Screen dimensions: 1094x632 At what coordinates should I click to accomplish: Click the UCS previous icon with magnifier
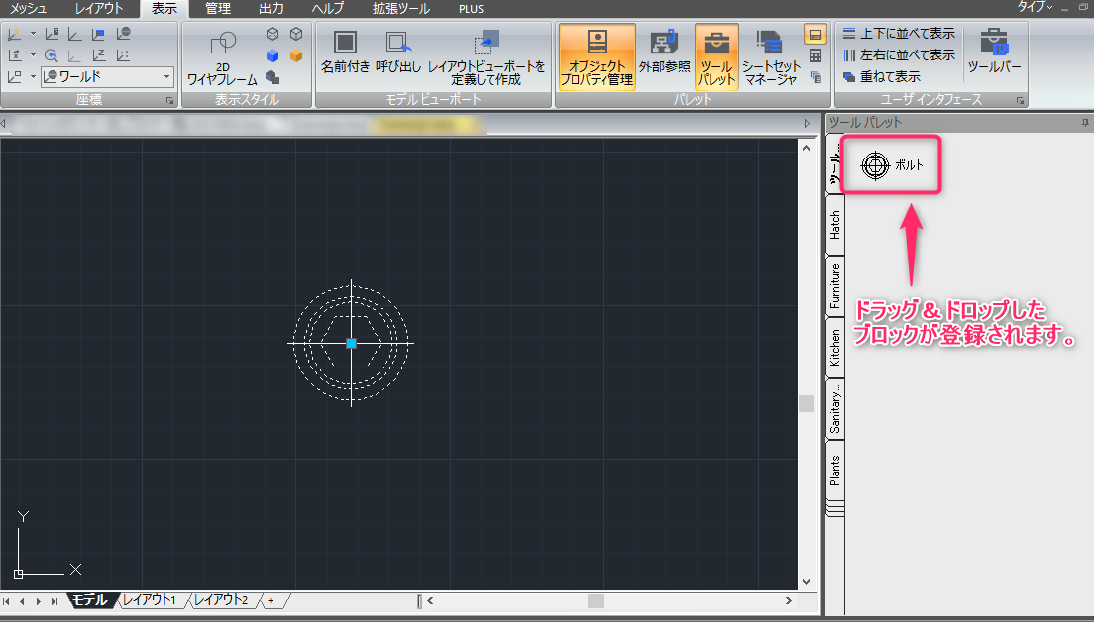52,55
